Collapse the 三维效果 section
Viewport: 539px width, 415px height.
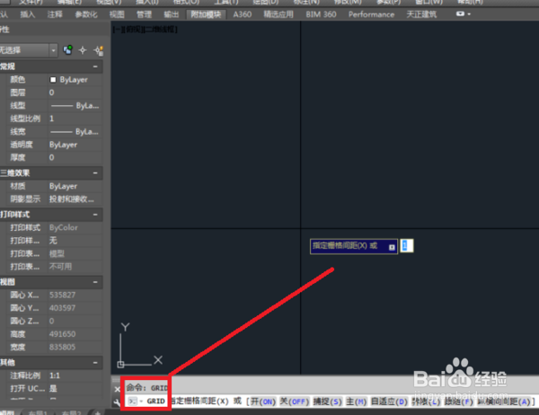coord(95,173)
